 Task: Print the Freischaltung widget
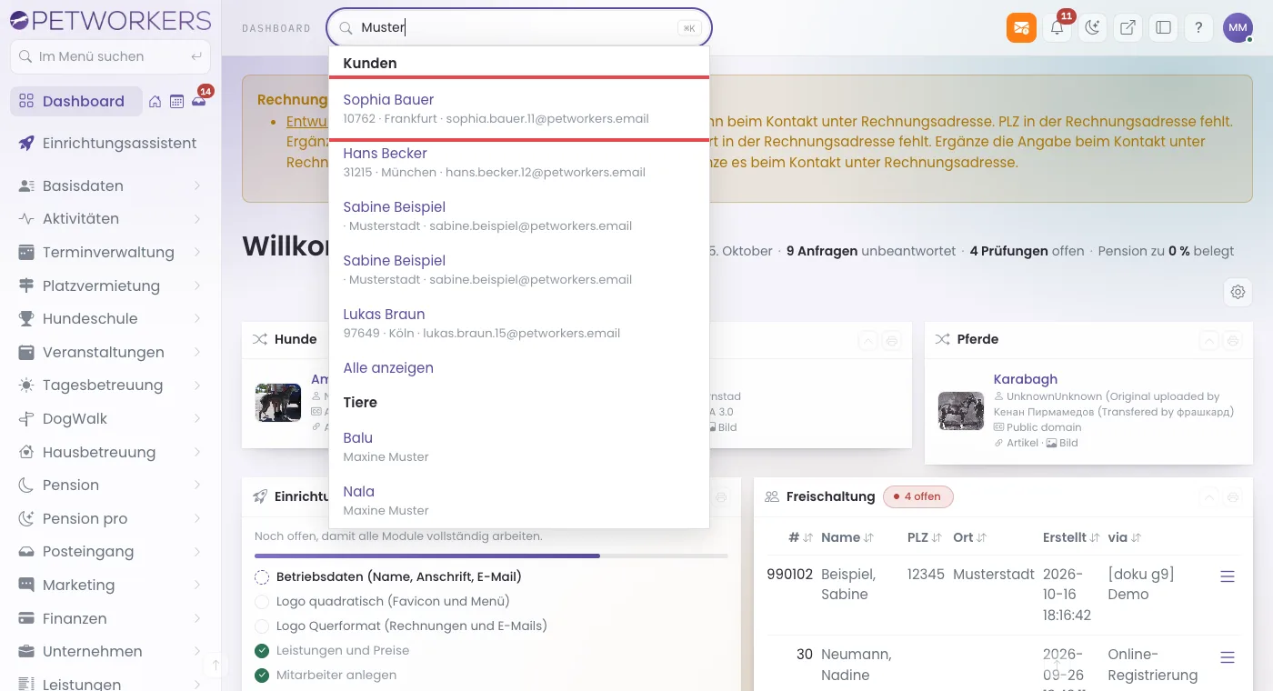pos(1233,497)
